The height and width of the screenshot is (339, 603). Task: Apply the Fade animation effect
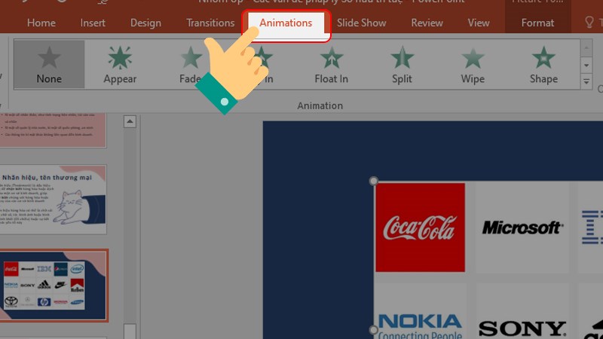click(191, 64)
